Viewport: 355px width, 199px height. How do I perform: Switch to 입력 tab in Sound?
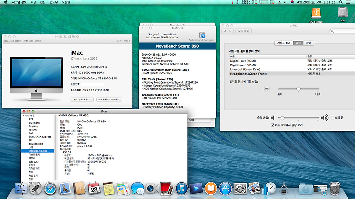pos(308,43)
